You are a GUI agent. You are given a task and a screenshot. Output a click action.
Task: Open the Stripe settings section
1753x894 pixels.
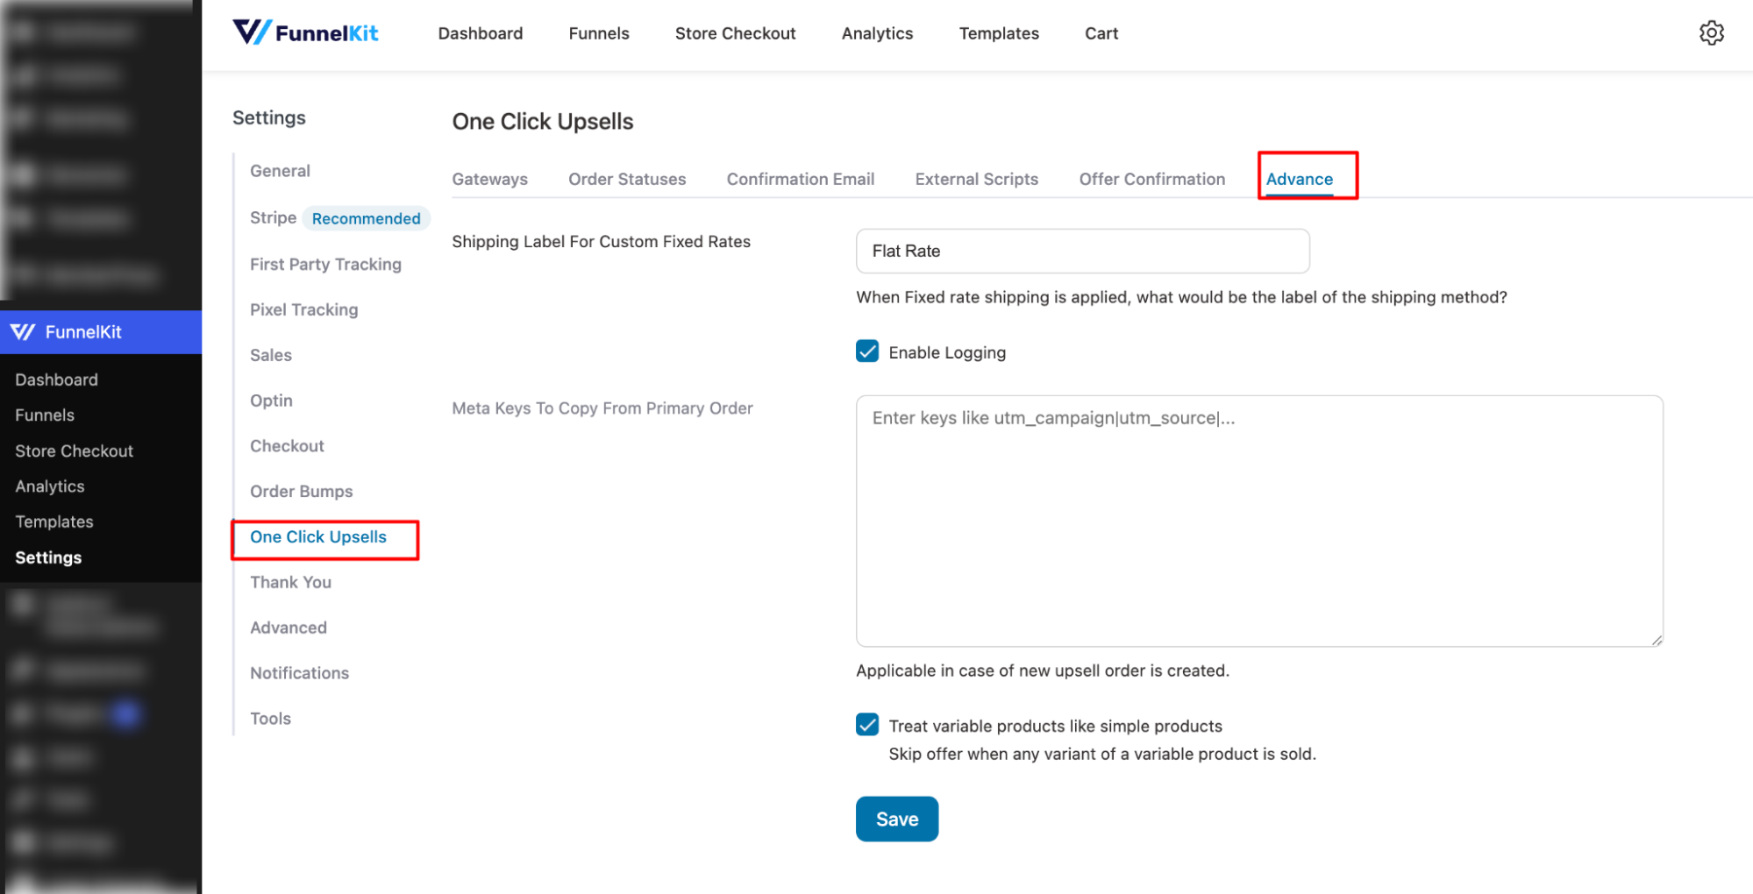pyautogui.click(x=272, y=217)
